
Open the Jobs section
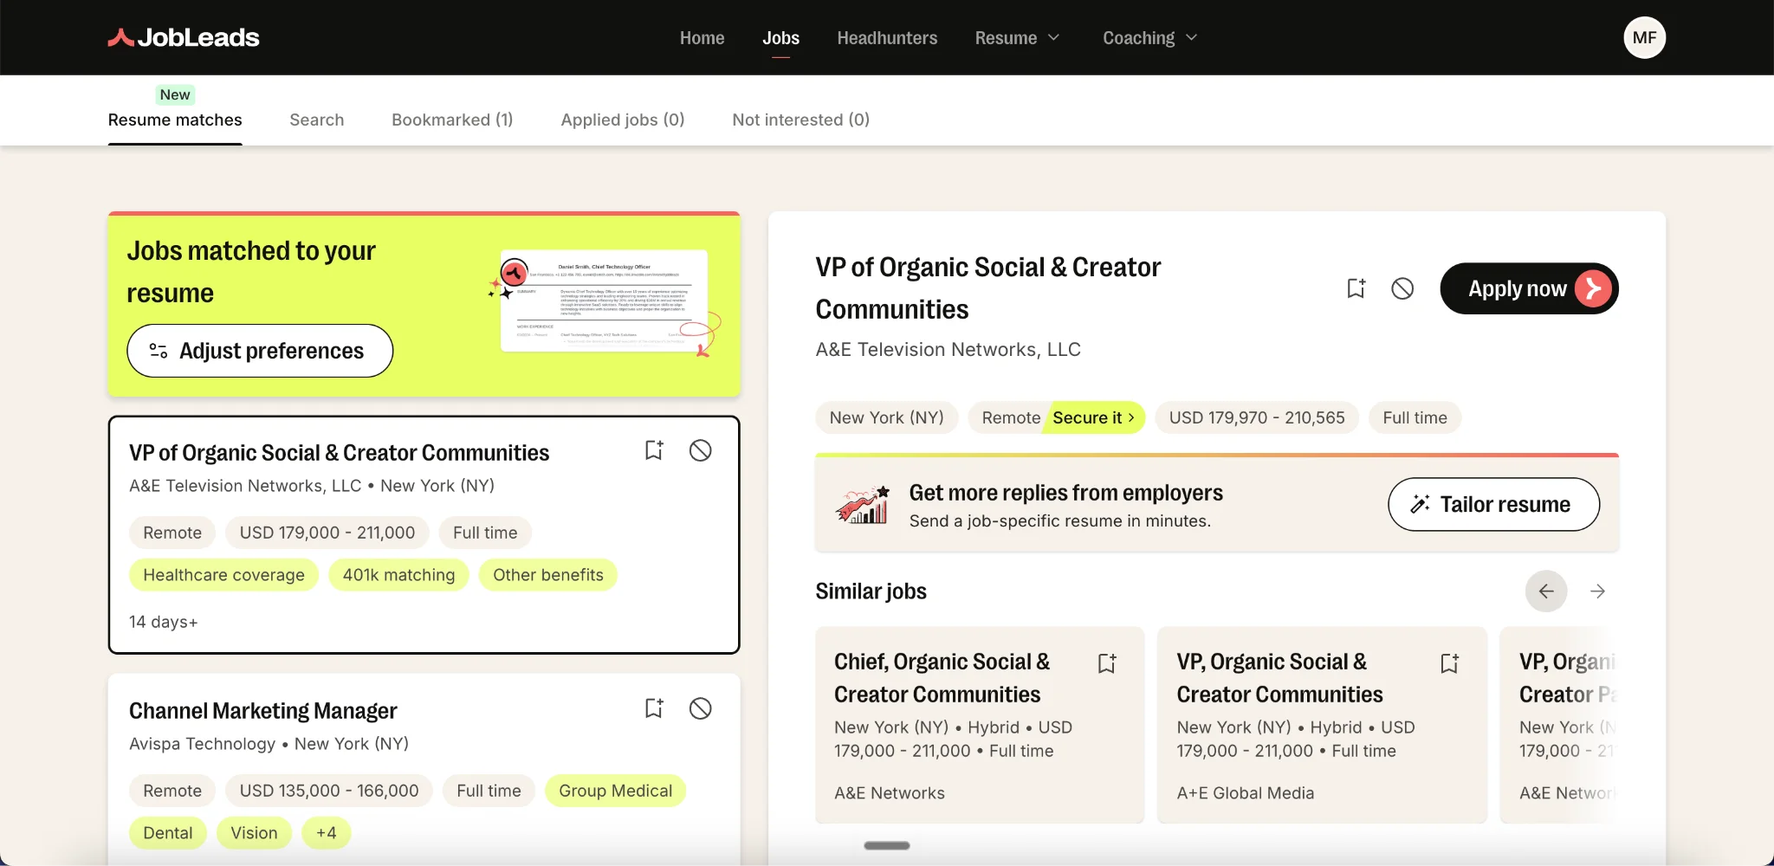780,38
